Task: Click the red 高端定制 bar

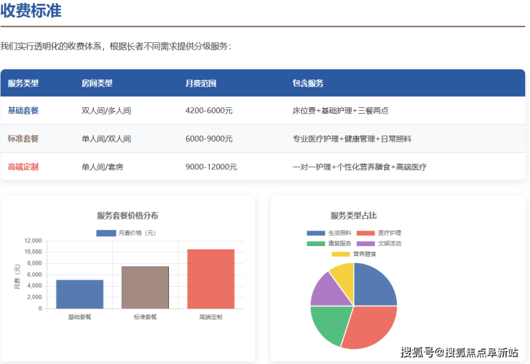Action: 211,279
